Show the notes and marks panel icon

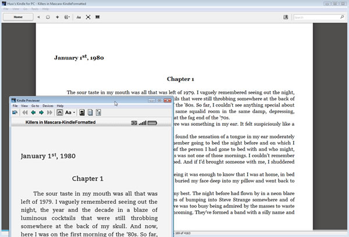[x=286, y=17]
